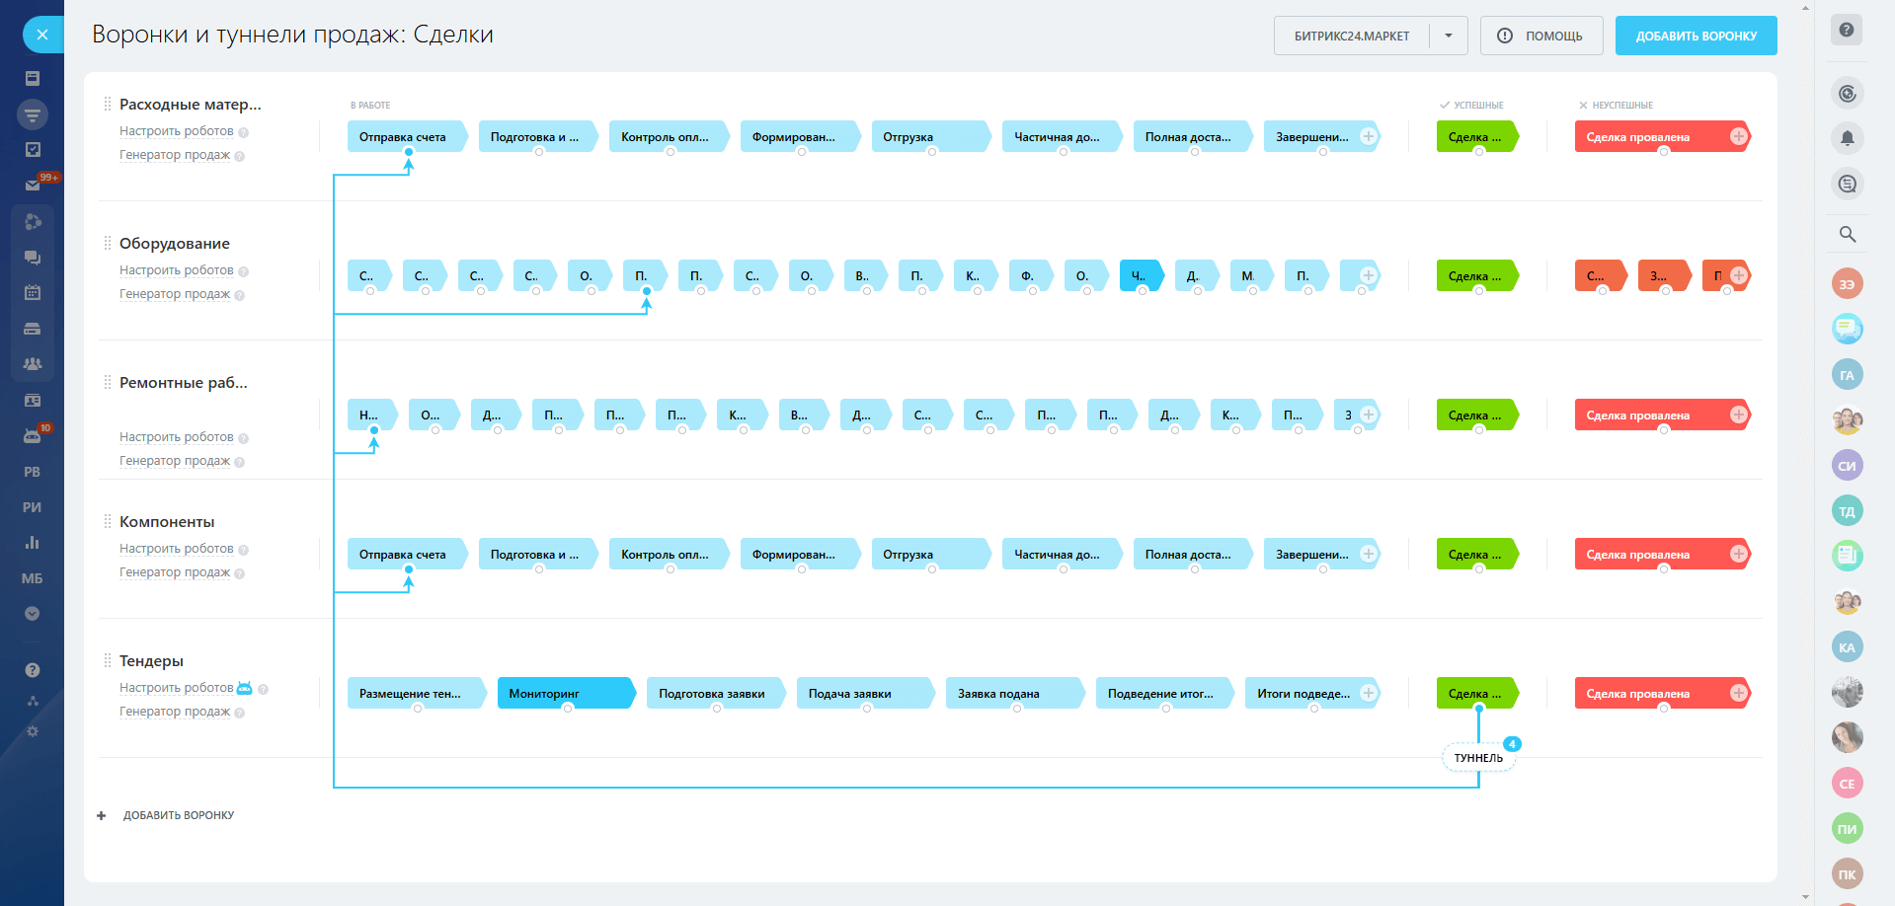This screenshot has height=906, width=1895.
Task: Expand the Битрикс24.Маркет dropdown arrow
Action: click(x=1449, y=36)
